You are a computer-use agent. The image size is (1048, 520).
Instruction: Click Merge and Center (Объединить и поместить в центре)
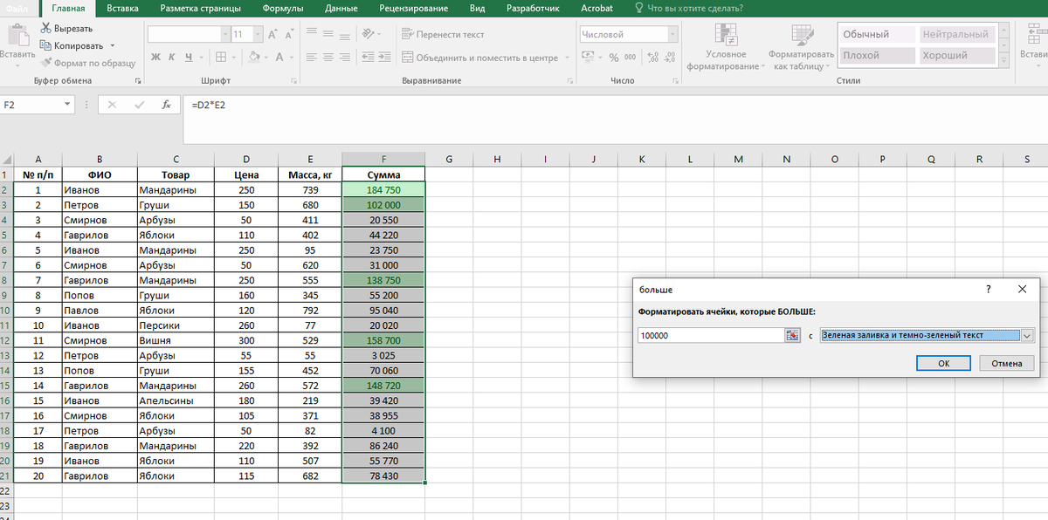[x=479, y=58]
